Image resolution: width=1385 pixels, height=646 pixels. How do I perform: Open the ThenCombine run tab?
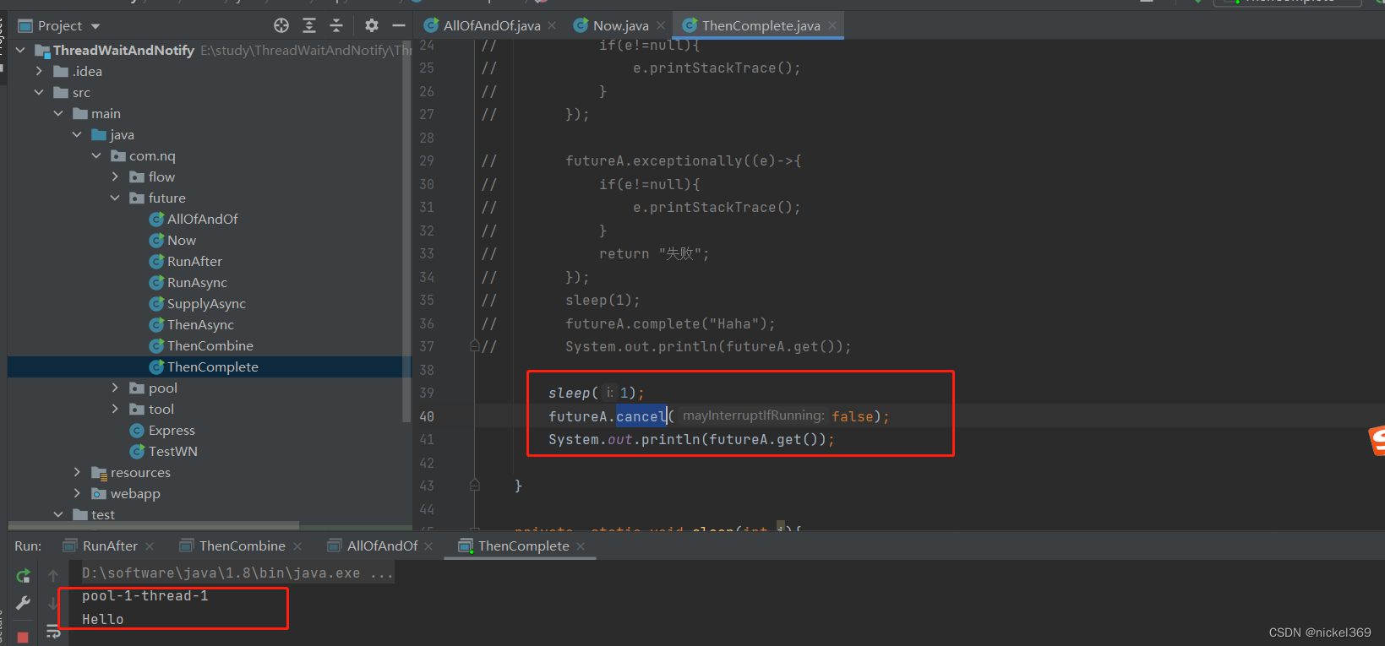click(242, 546)
